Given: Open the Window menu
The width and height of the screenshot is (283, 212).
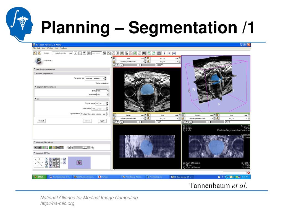Looking at the screenshot, I should point(50,48).
